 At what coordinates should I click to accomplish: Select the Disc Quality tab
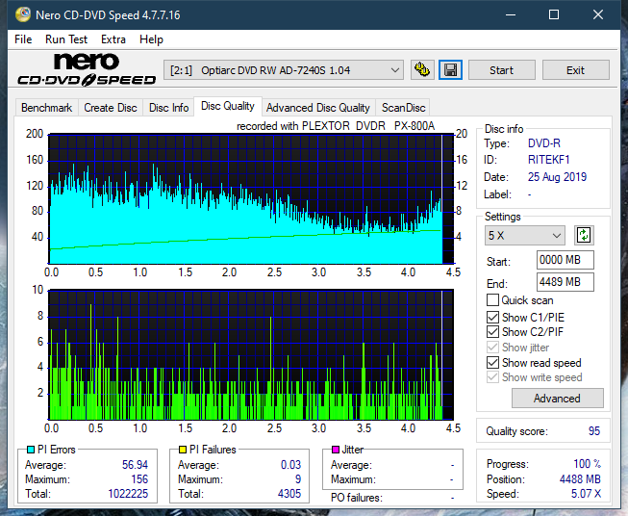228,106
